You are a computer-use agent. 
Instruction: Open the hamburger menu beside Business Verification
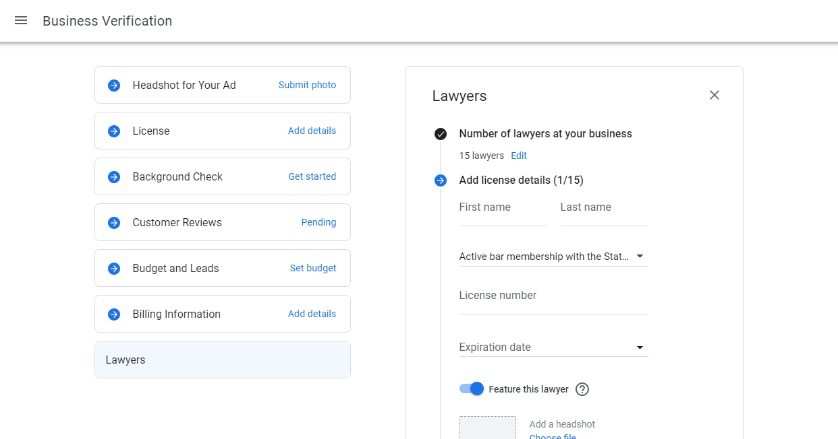point(20,20)
